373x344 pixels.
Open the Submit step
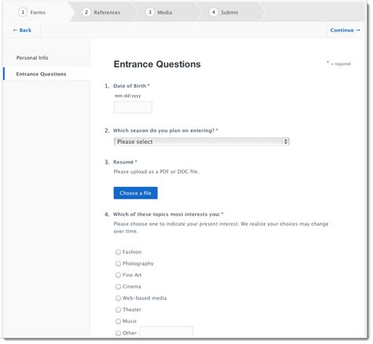click(228, 13)
